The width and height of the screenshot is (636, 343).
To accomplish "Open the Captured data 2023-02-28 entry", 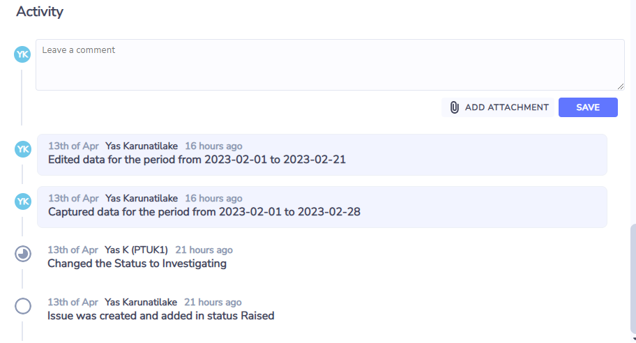I will tap(322, 207).
